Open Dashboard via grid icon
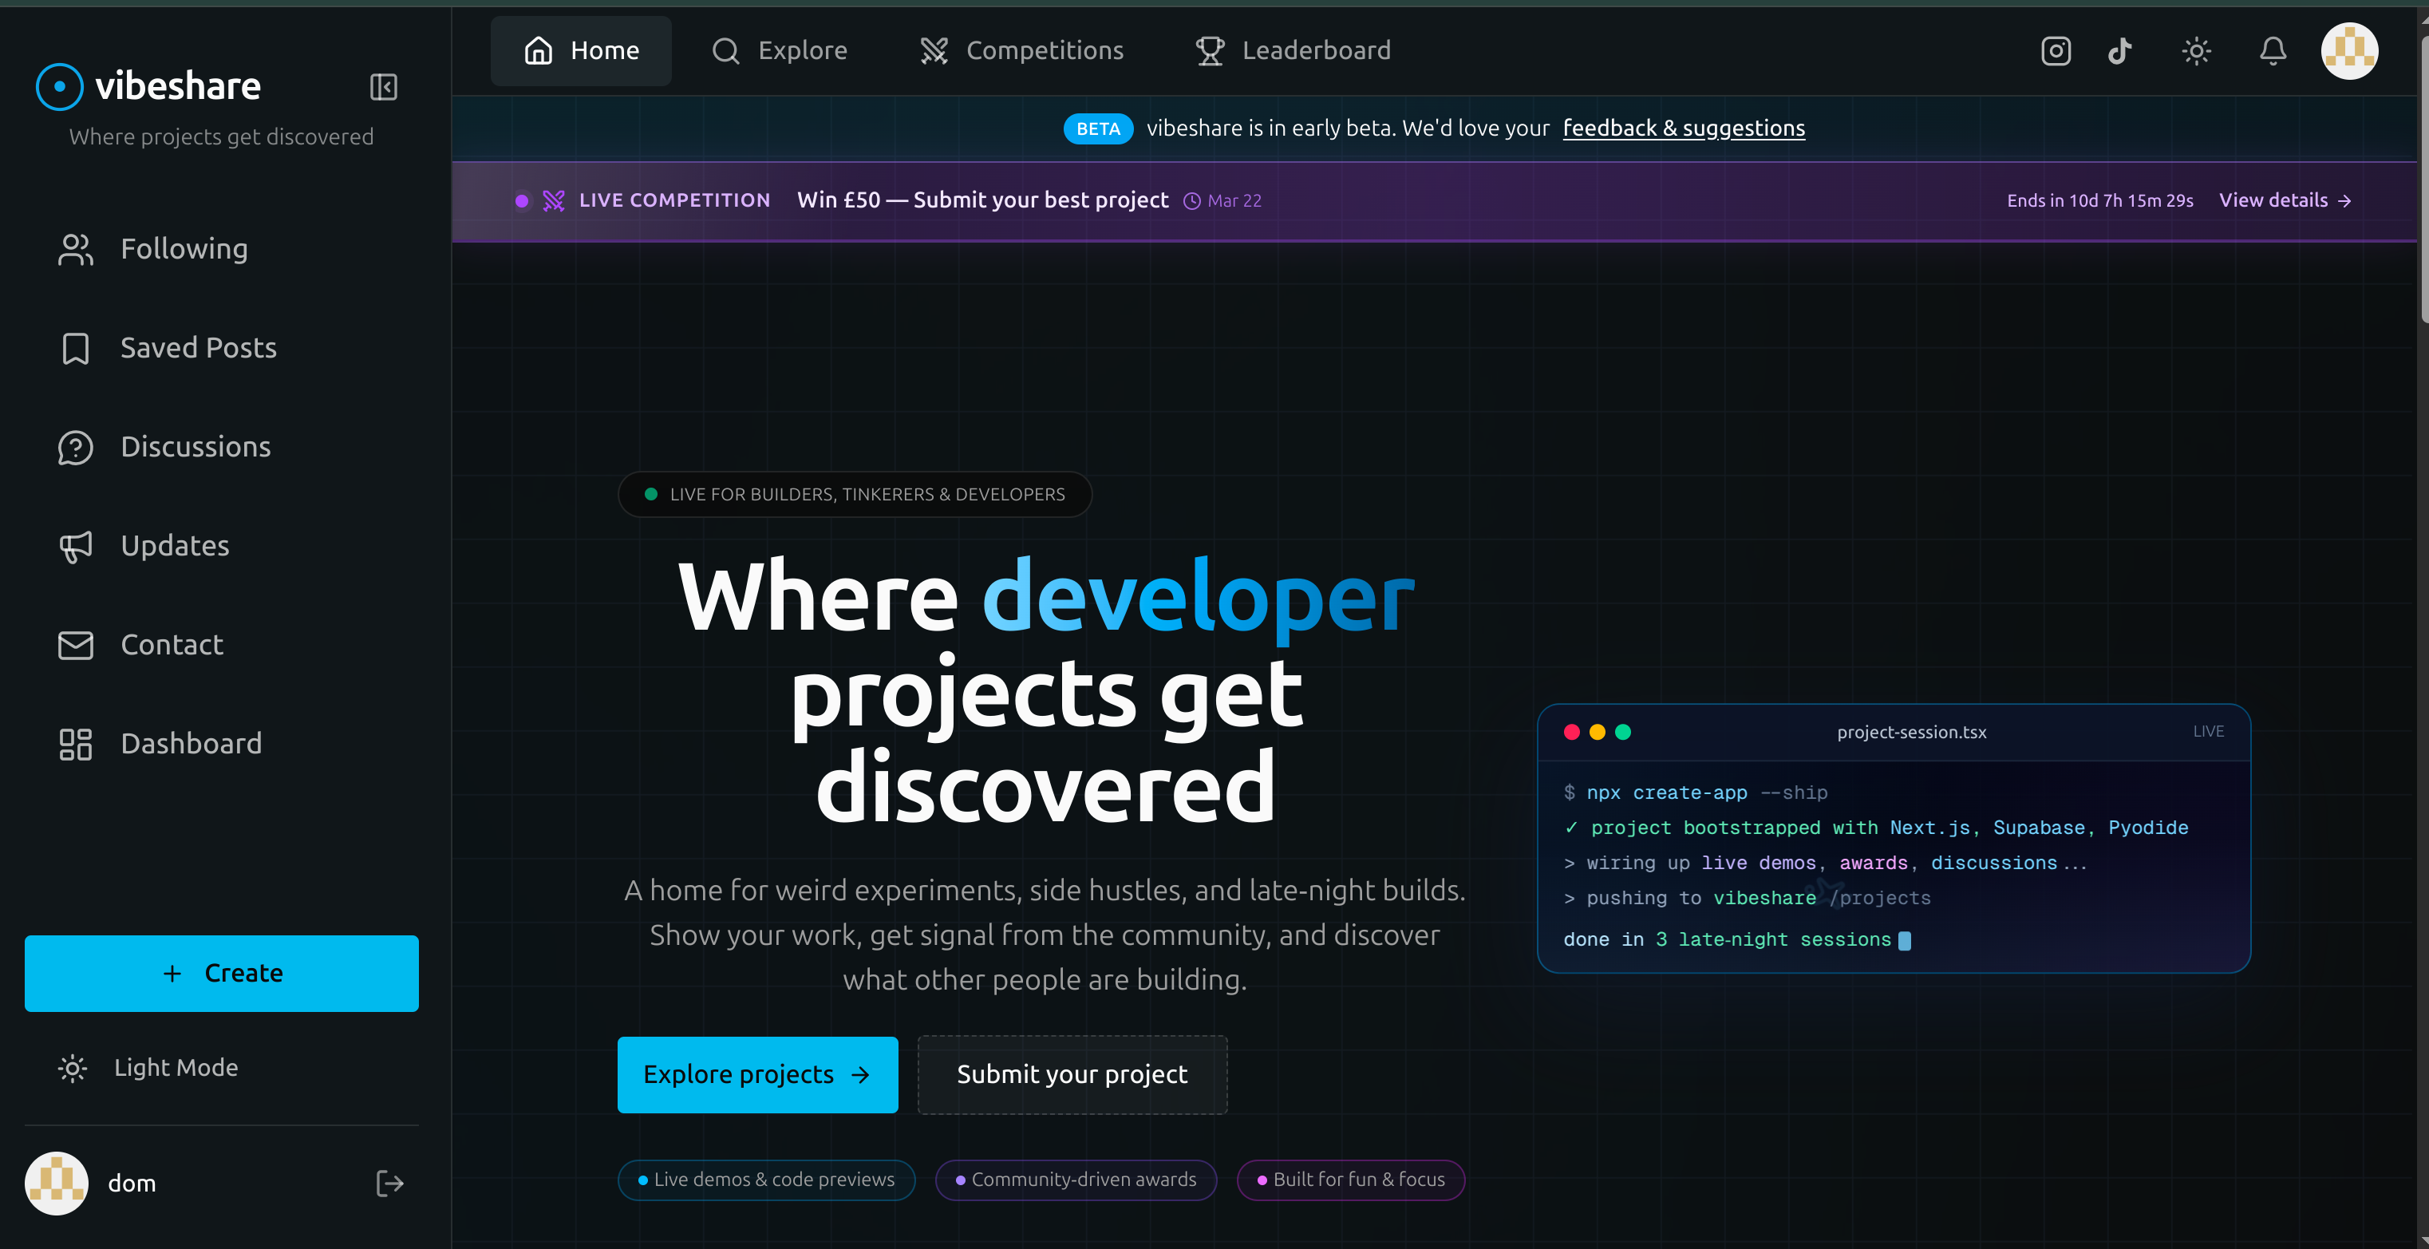 (76, 745)
